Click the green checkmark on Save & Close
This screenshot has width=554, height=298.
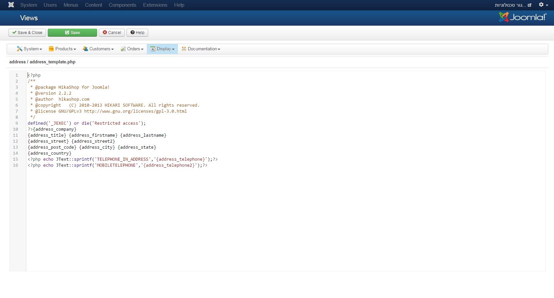point(14,32)
